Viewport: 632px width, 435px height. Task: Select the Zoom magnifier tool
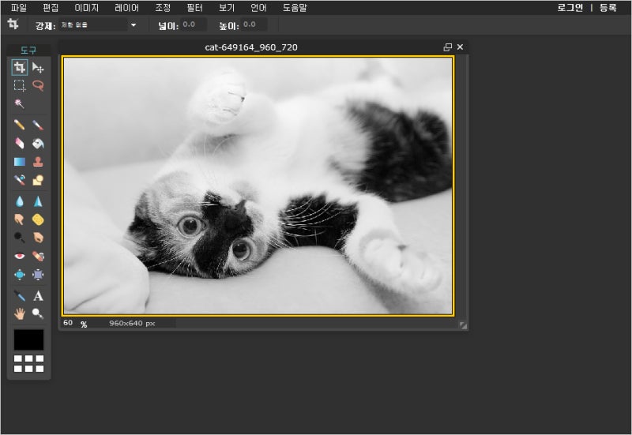[38, 313]
